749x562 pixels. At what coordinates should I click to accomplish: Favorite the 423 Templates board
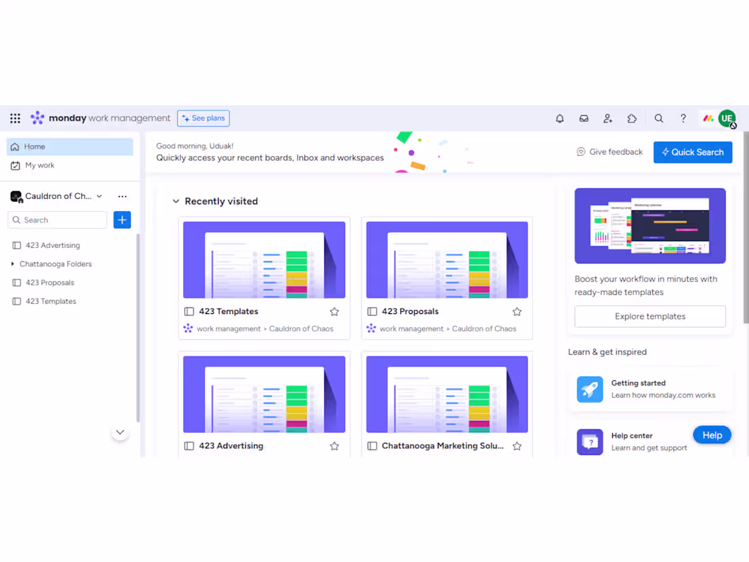[334, 311]
